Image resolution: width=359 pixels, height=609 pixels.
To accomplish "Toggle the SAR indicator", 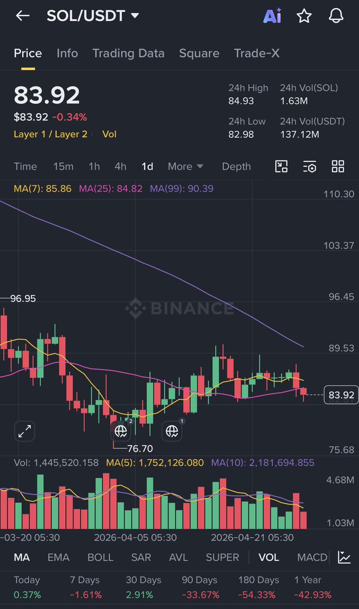I will pos(141,557).
